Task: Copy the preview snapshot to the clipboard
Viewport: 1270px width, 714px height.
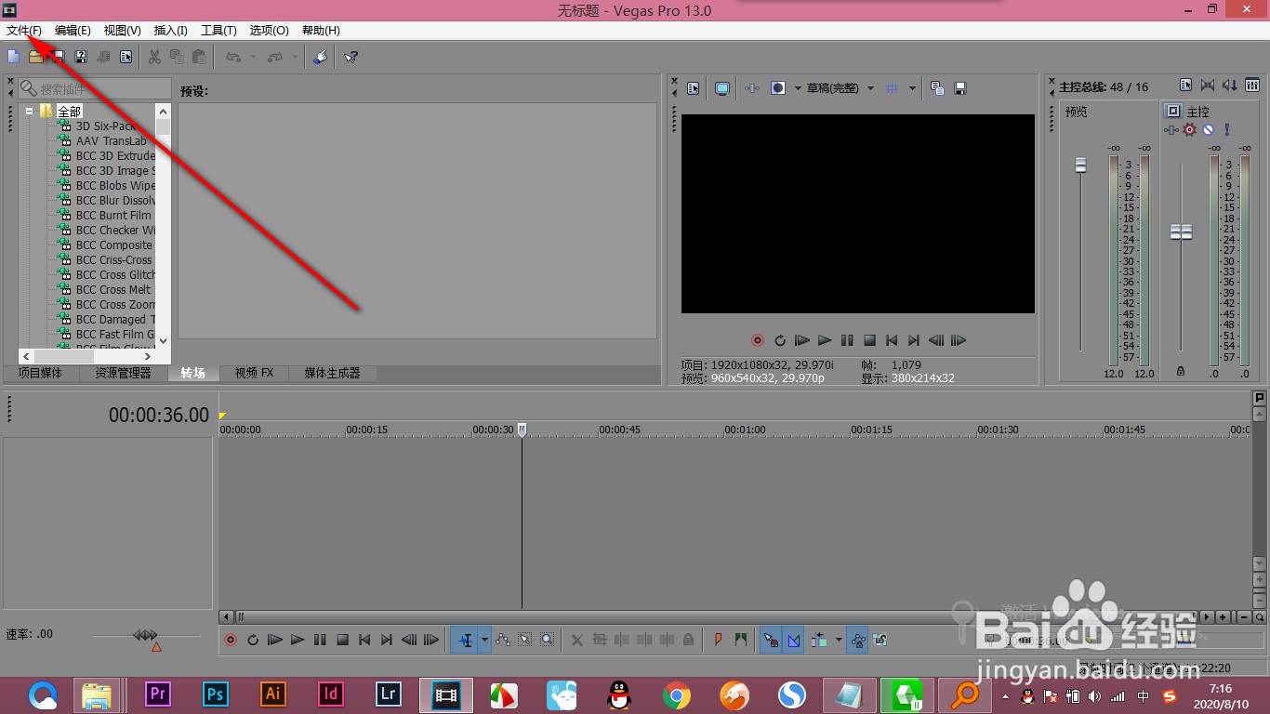Action: 937,88
